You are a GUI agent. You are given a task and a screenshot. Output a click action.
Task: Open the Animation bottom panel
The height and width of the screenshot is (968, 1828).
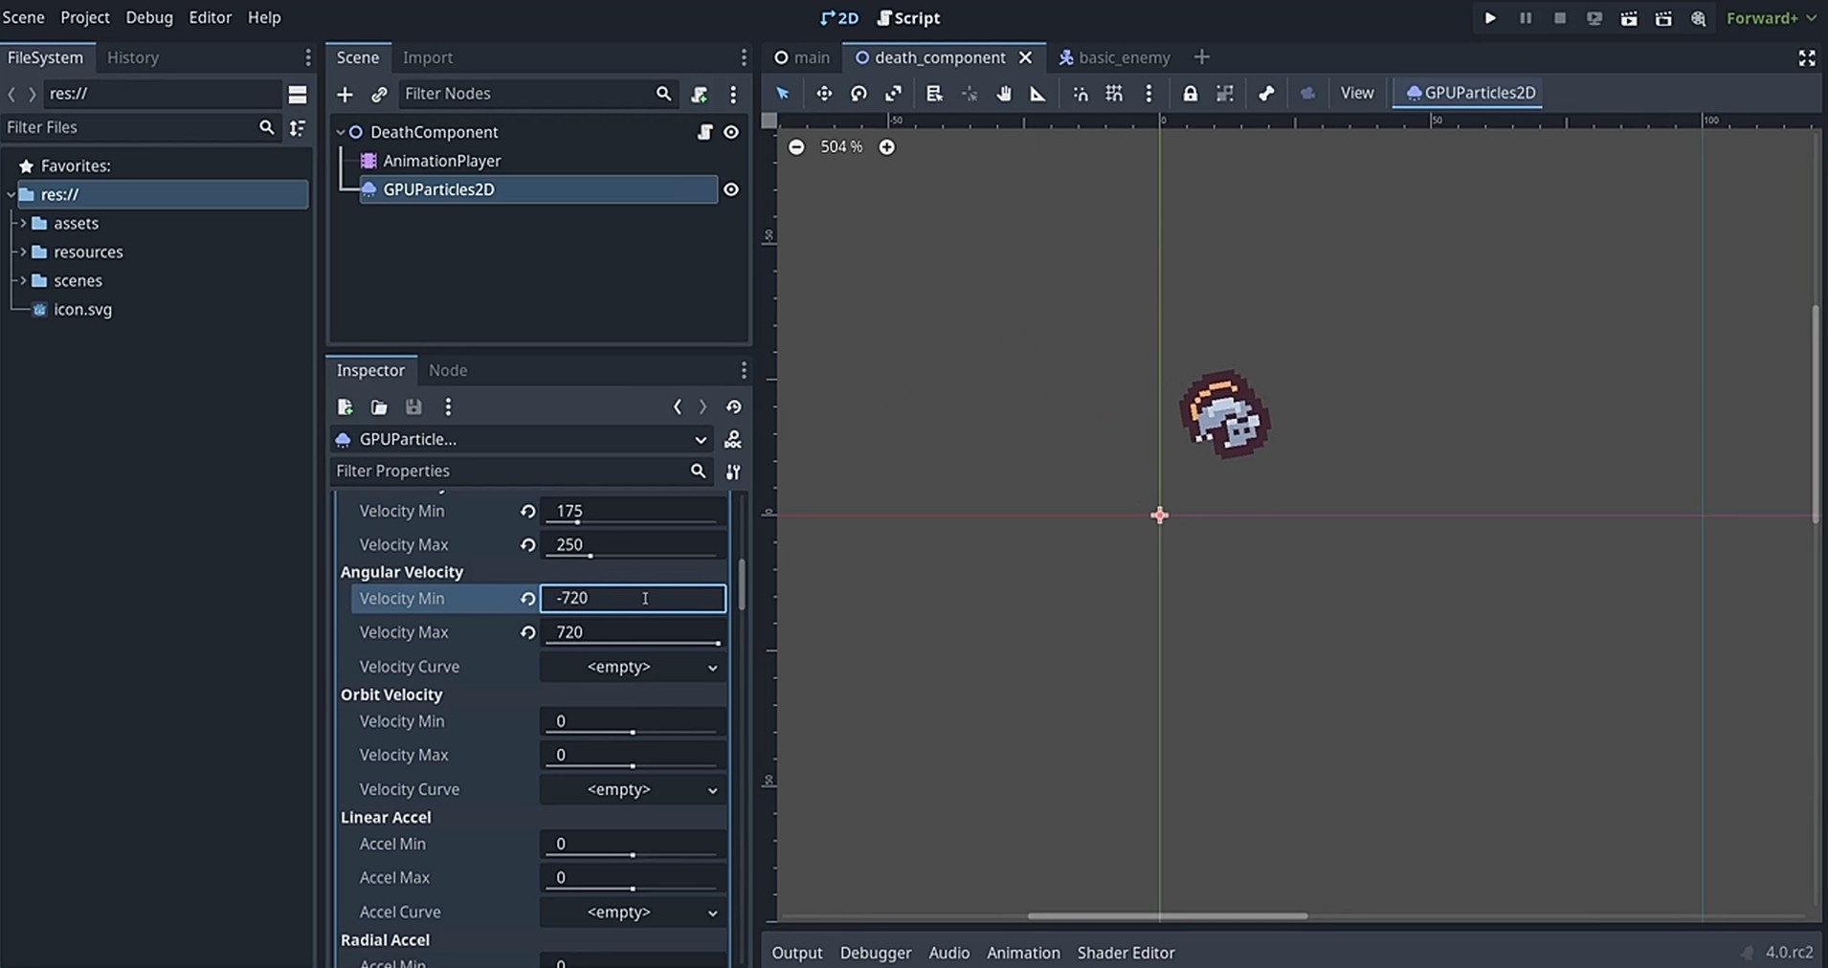pyautogui.click(x=1023, y=953)
